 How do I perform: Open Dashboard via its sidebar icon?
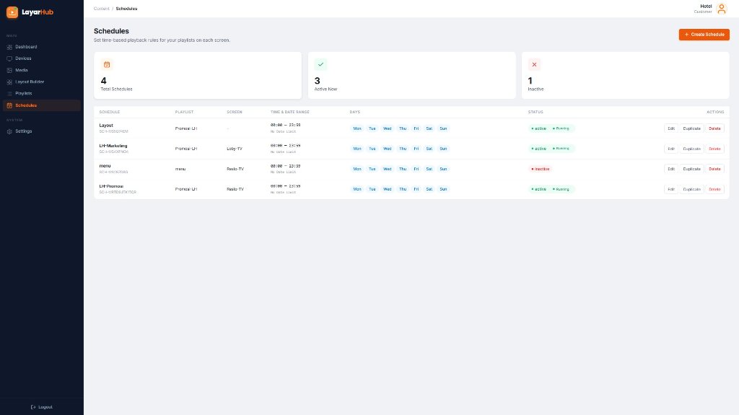[x=9, y=47]
